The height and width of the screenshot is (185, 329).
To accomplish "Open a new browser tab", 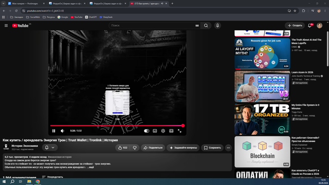I will click(x=172, y=4).
